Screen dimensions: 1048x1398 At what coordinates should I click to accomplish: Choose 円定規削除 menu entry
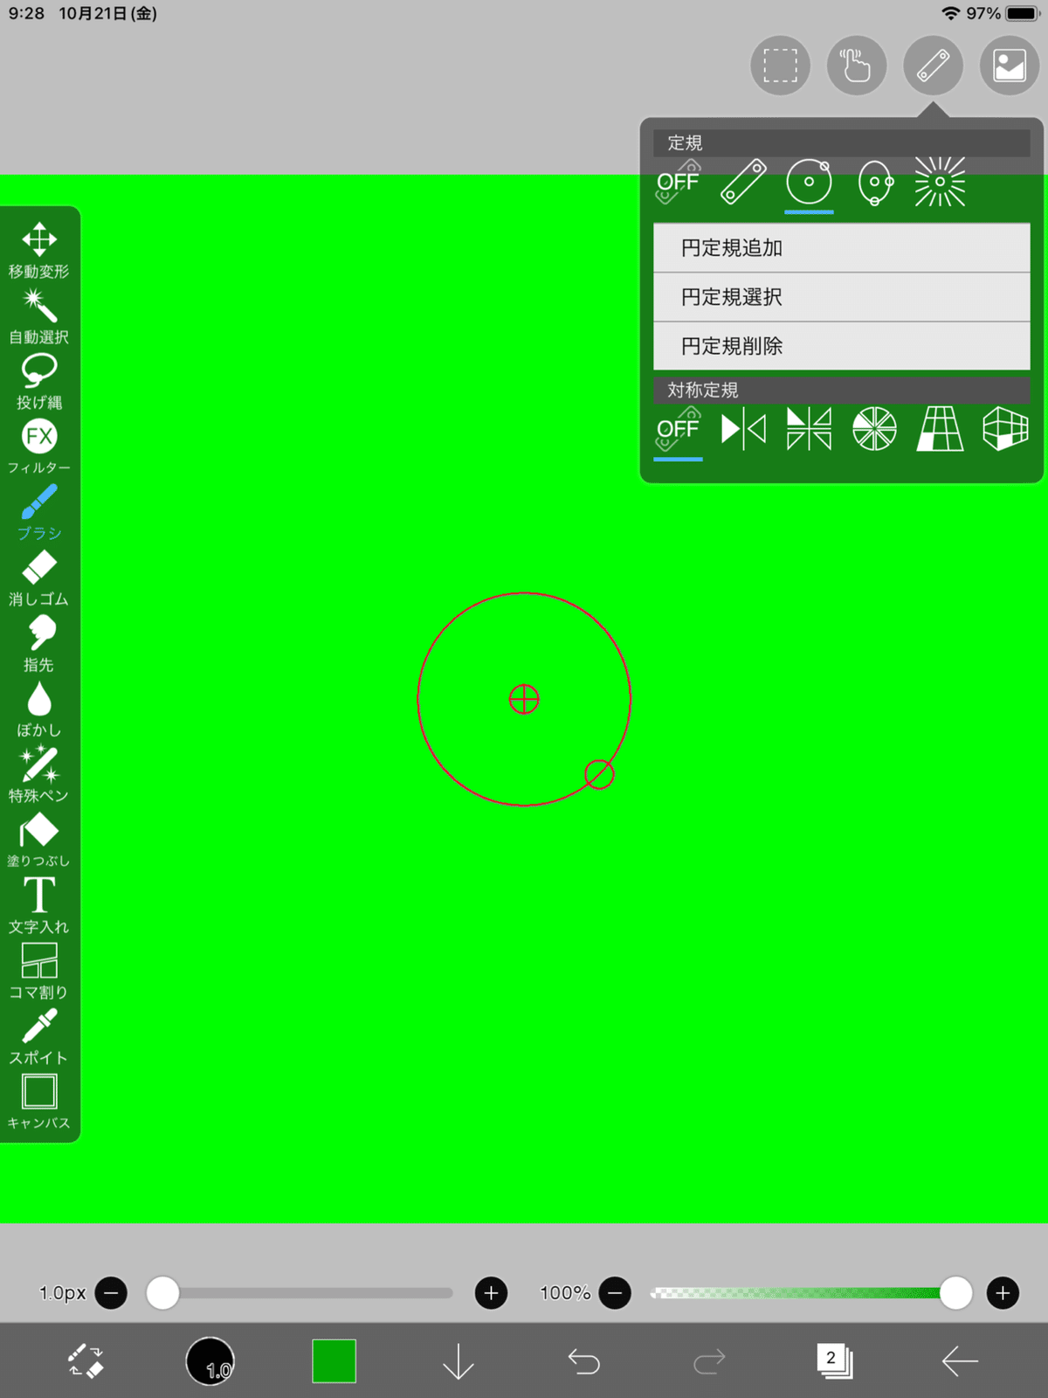pos(842,346)
